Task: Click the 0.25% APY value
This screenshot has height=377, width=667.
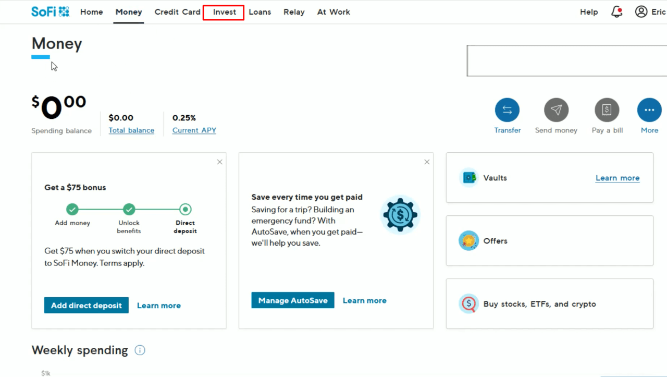Action: (184, 118)
